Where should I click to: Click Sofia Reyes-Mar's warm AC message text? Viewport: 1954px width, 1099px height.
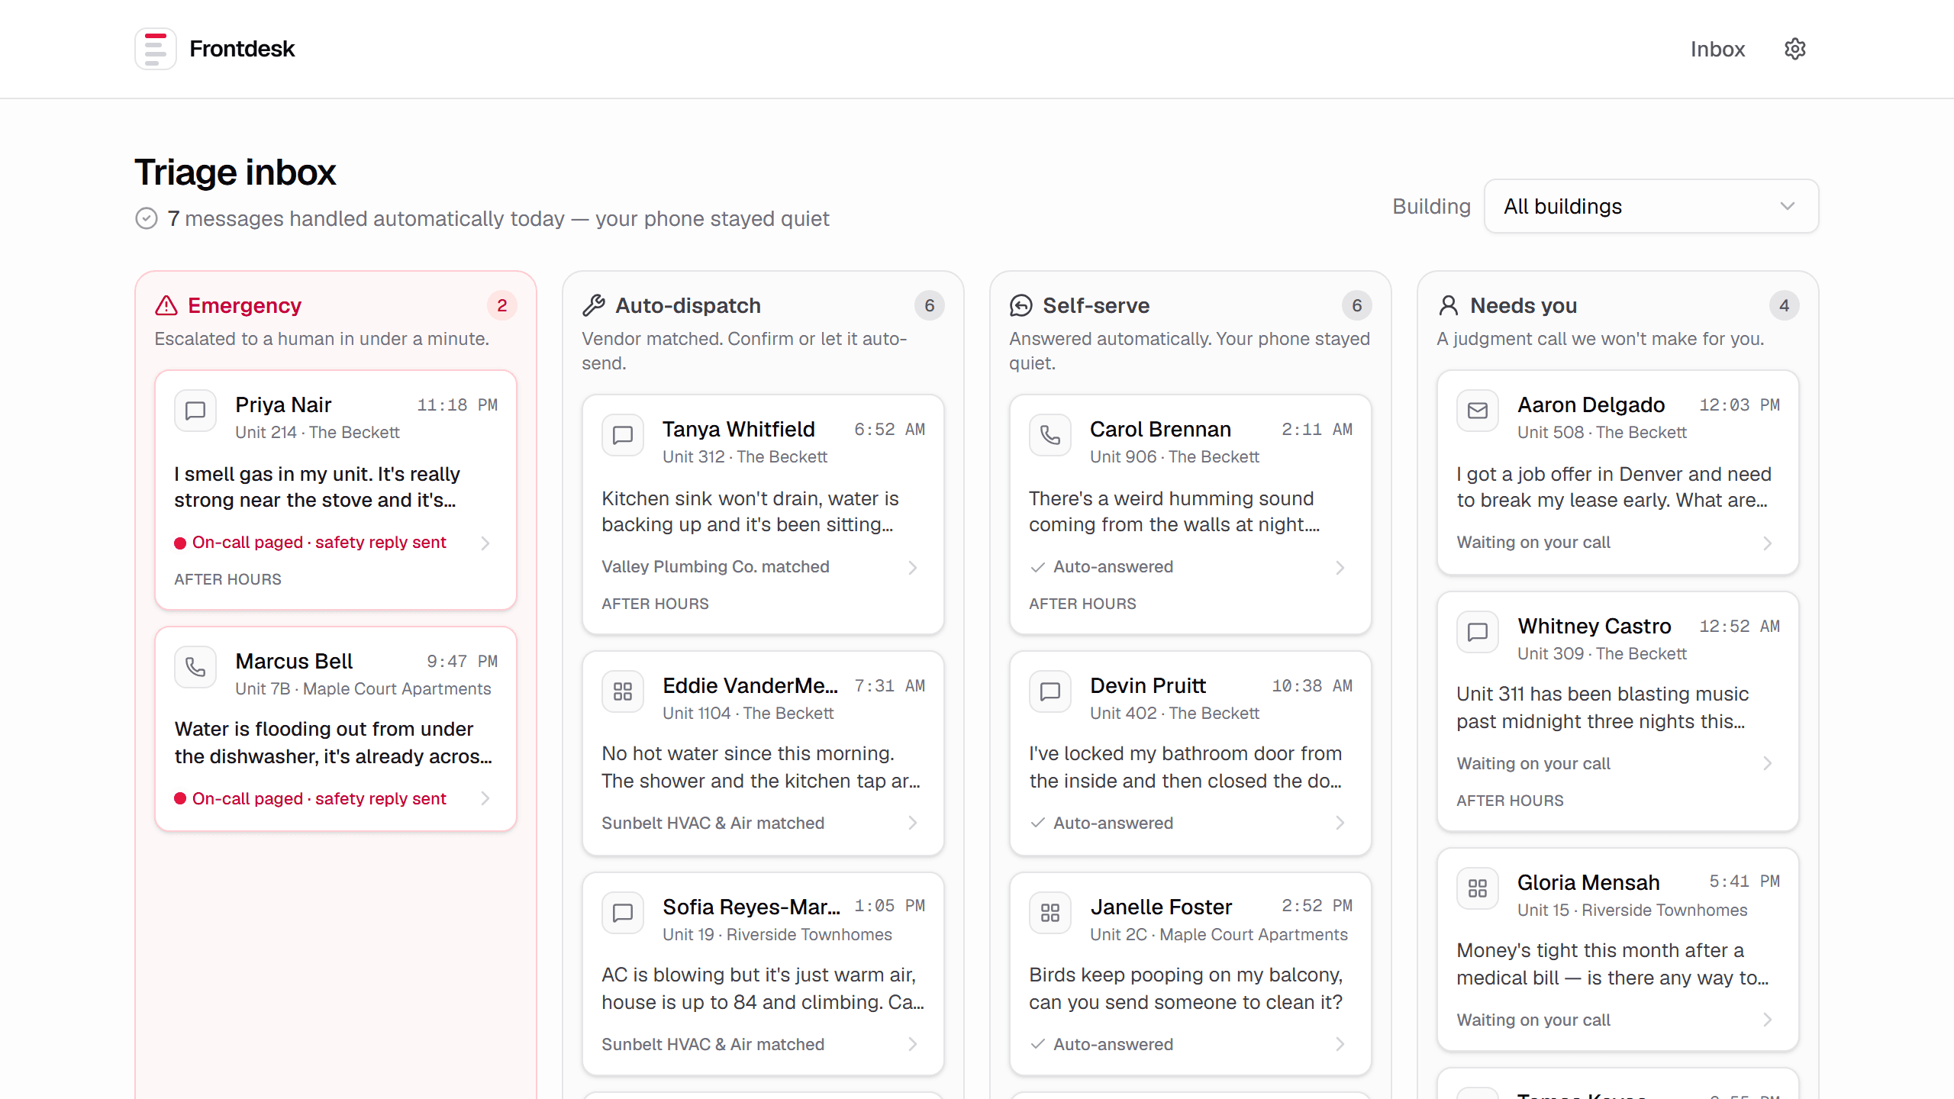(763, 988)
